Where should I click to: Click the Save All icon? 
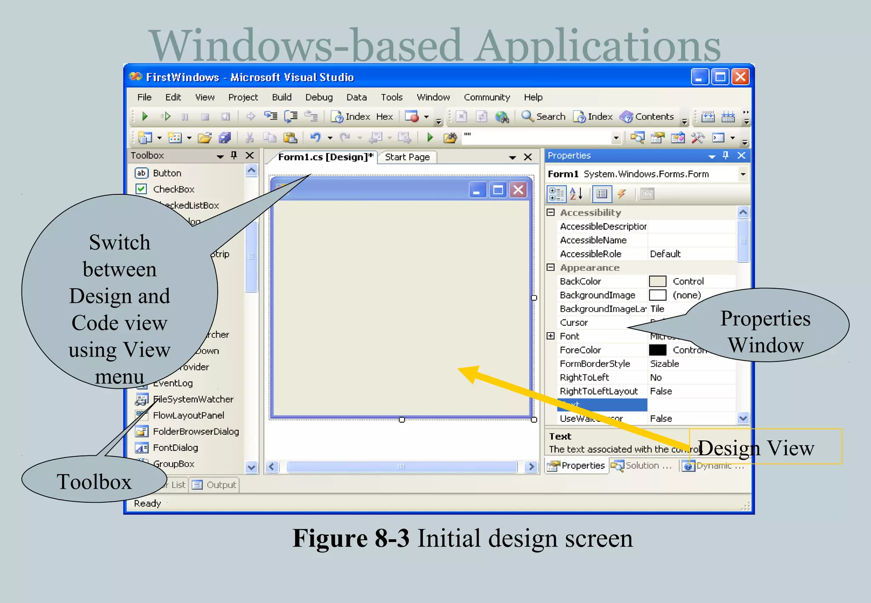pyautogui.click(x=225, y=137)
